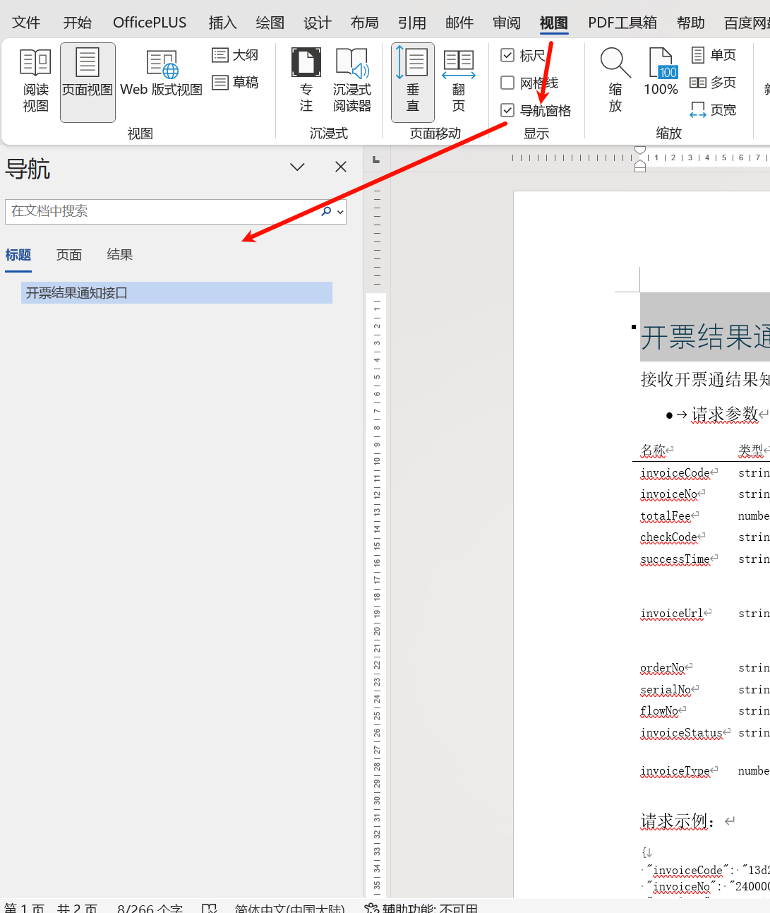Screen dimensions: 770x913
Task: Open the Insert ribbon tab
Action: click(222, 23)
